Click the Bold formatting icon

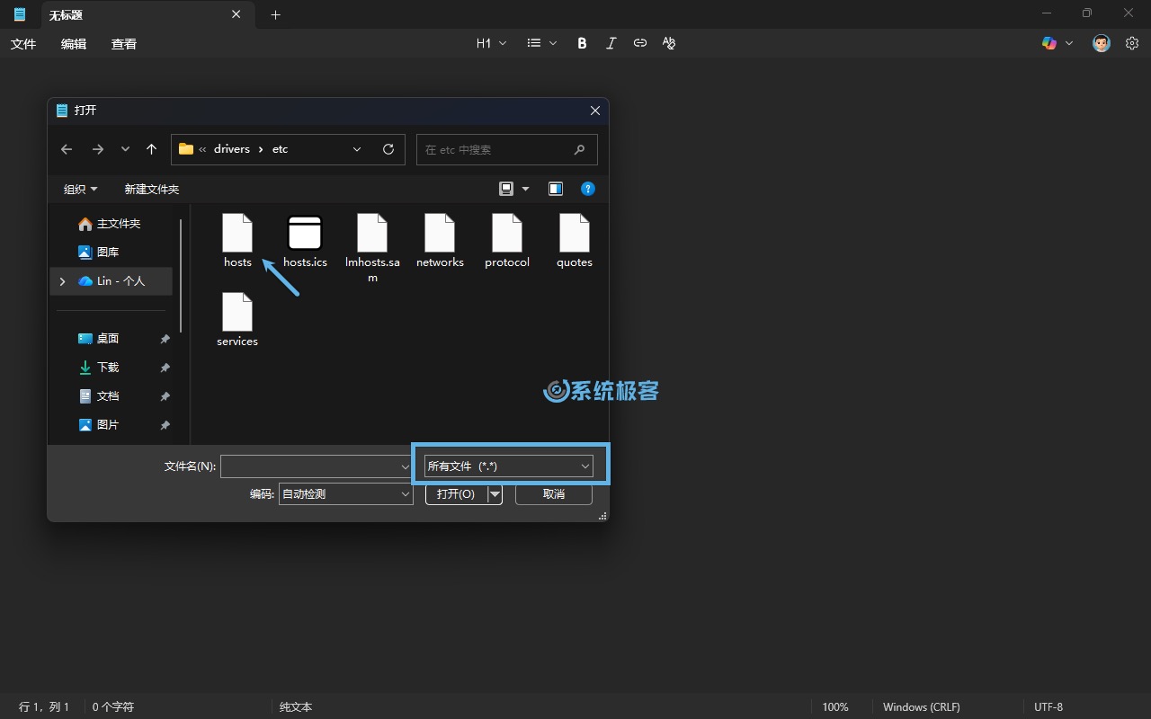point(582,43)
